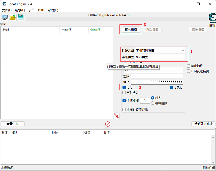
Task: Click the 先前值 column header
Action: pyautogui.click(x=100, y=30)
